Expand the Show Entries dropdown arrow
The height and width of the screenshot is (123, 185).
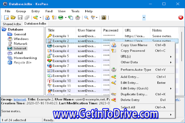(97, 18)
